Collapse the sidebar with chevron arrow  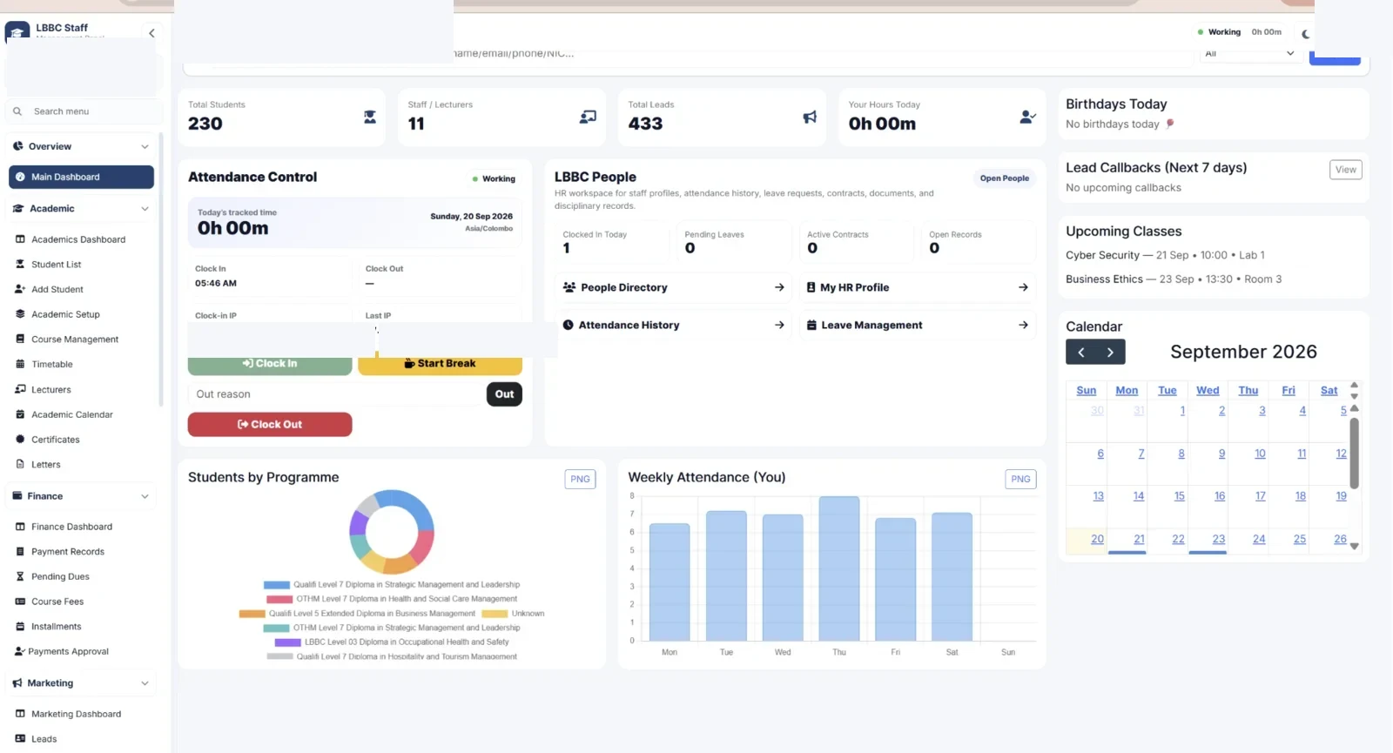[151, 33]
